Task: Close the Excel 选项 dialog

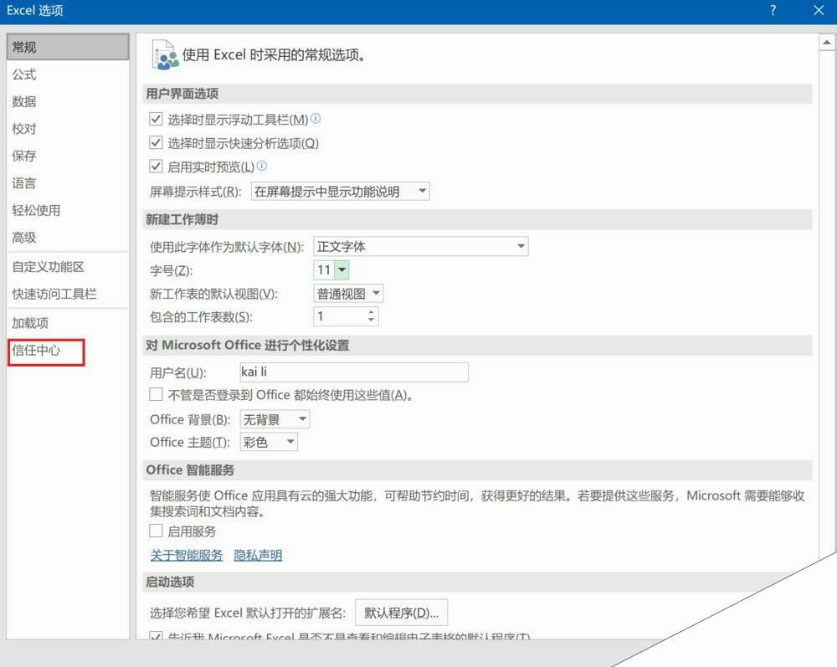Action: pyautogui.click(x=819, y=10)
